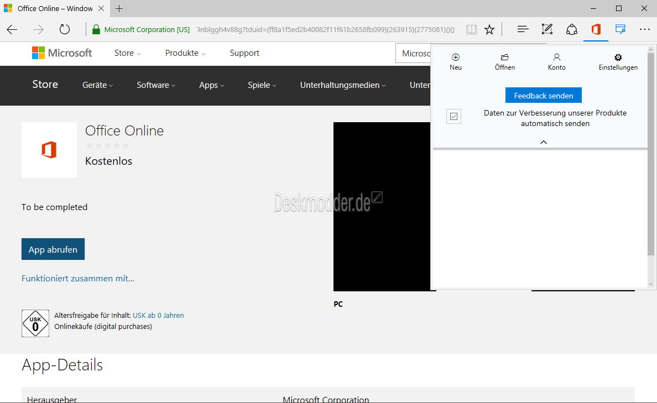The image size is (657, 403).
Task: Click the address bar URL
Action: click(325, 29)
